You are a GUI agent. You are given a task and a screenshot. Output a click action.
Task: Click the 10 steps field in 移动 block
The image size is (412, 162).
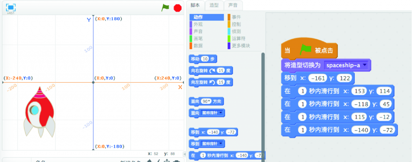[x=205, y=59]
